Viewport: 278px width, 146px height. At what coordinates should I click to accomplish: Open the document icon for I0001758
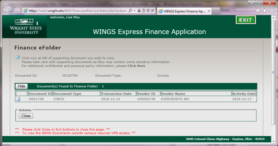pyautogui.click(x=18, y=99)
